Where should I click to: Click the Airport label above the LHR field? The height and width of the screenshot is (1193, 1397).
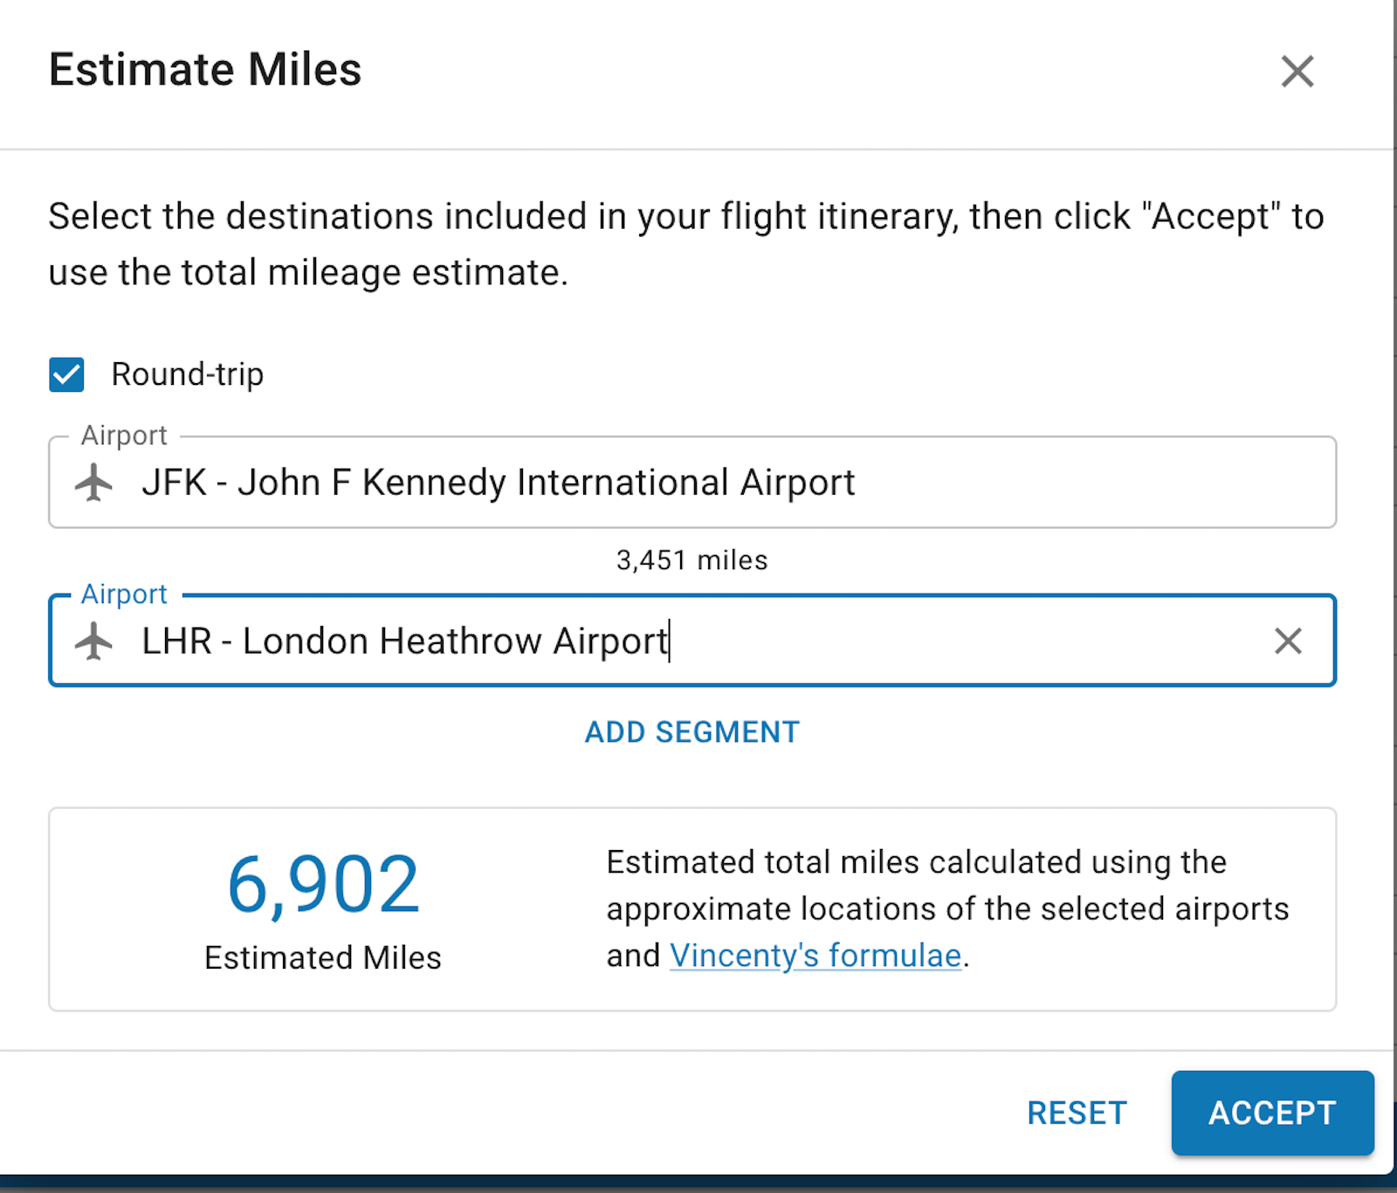click(124, 594)
